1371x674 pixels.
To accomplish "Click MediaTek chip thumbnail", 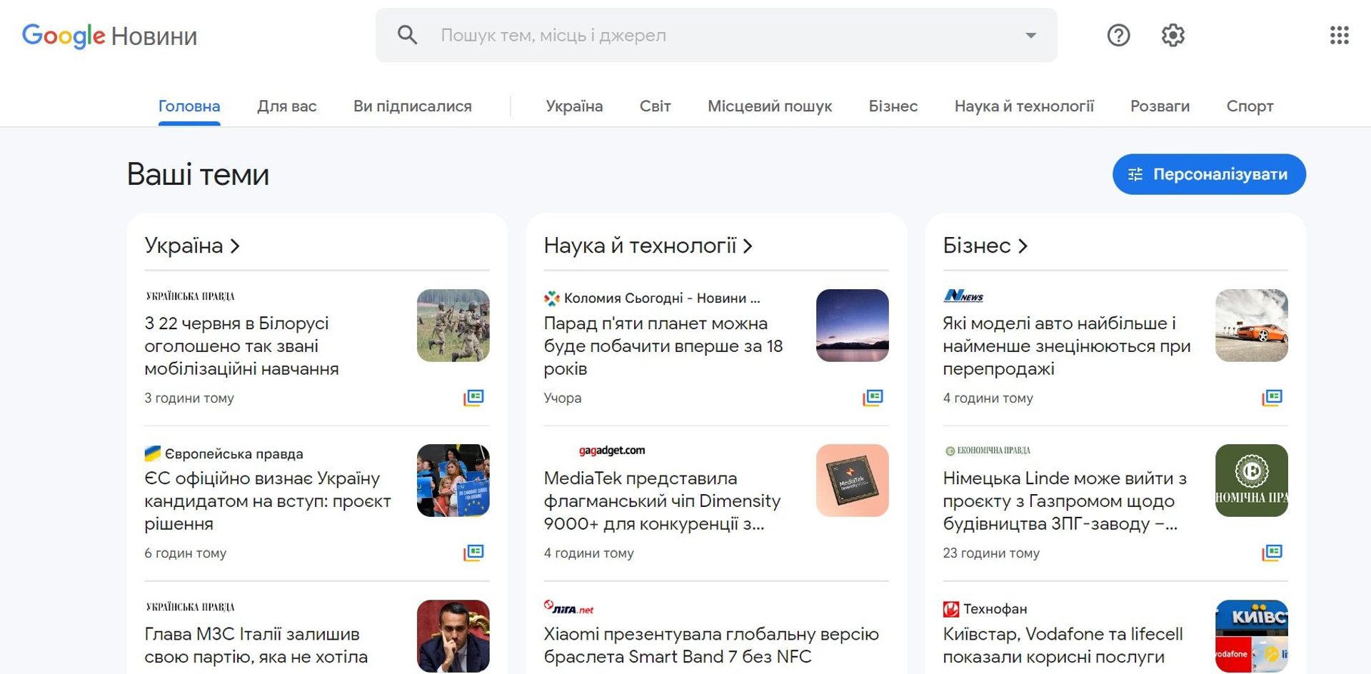I will tap(853, 481).
